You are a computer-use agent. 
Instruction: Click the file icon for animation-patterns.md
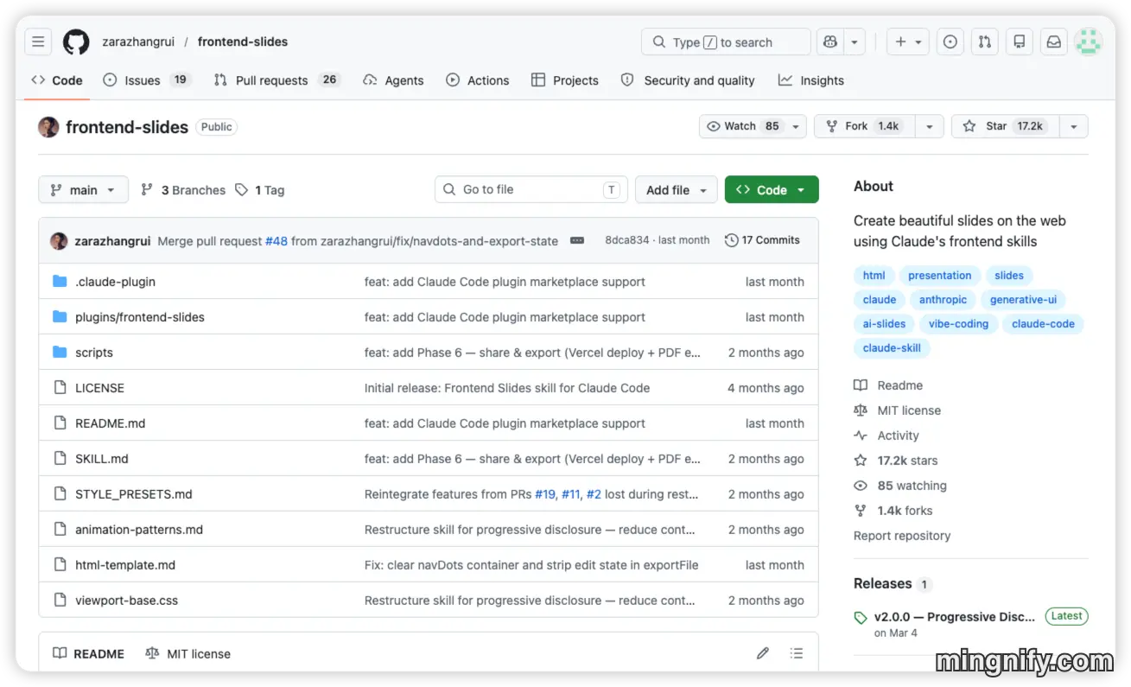[x=60, y=530]
